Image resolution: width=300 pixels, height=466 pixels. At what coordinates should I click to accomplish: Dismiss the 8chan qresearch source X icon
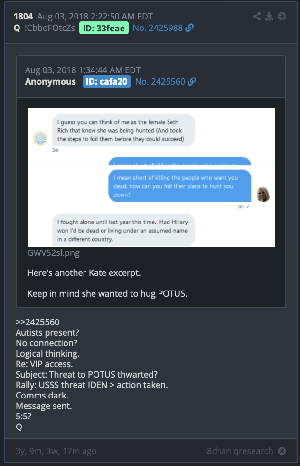coord(282,451)
